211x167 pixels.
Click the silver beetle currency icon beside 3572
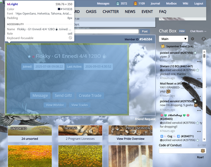coord(118,3)
